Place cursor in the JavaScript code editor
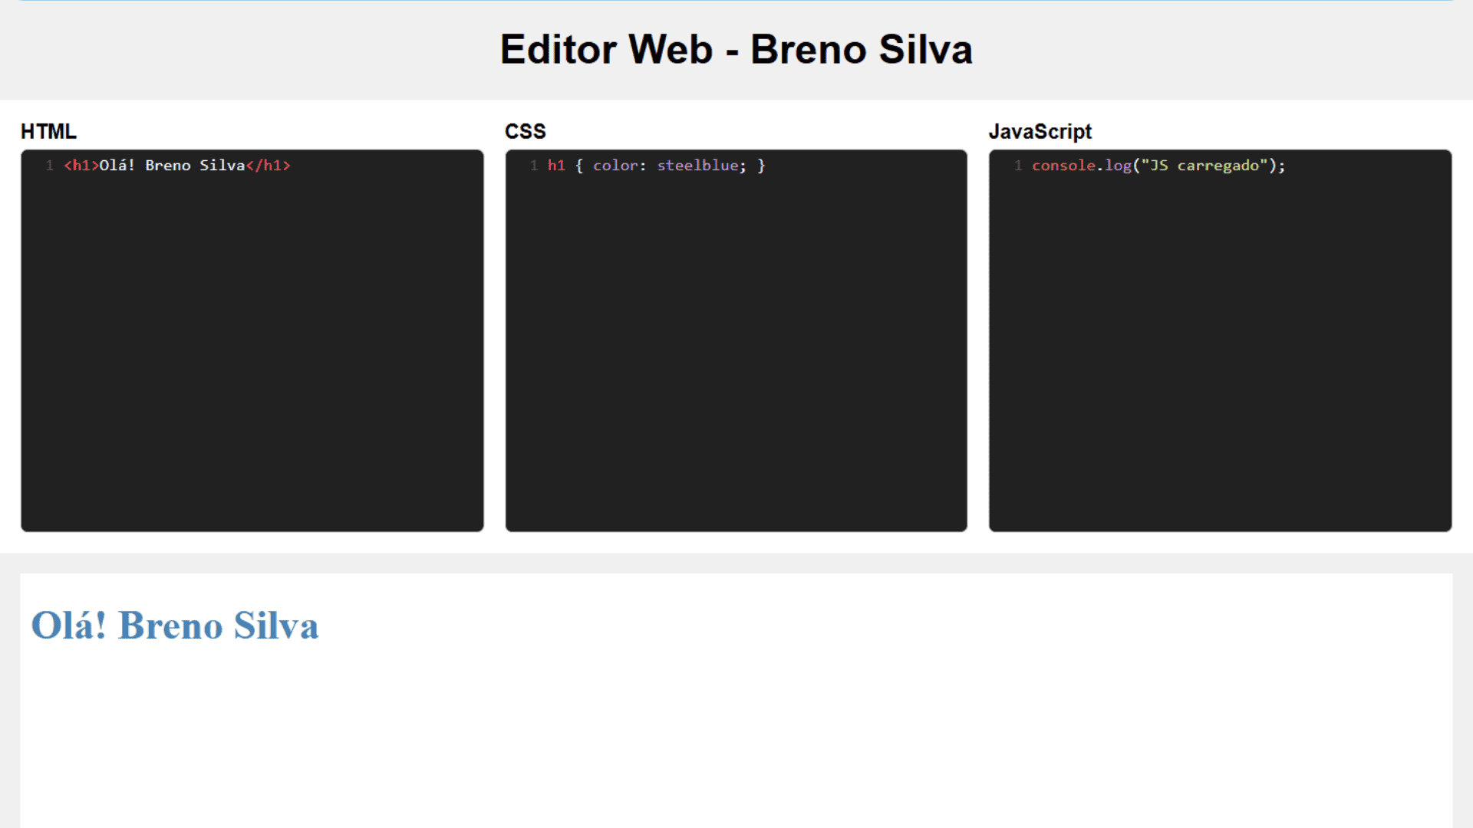1473x828 pixels. coord(1220,340)
